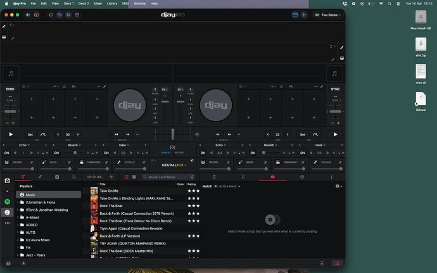Decrease deck 2 loop length with left arrow
Viewport: 437px width, 273px height.
268,134
